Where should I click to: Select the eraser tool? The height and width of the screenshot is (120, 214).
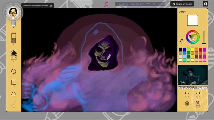pos(13,38)
